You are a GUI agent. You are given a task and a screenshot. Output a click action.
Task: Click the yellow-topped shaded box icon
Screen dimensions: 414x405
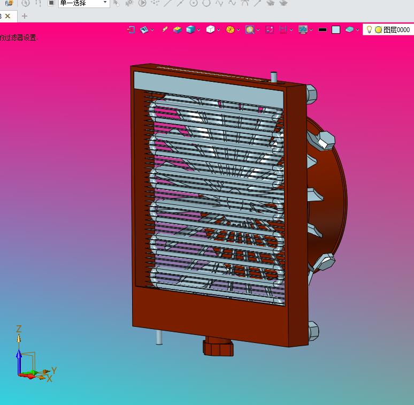[178, 29]
